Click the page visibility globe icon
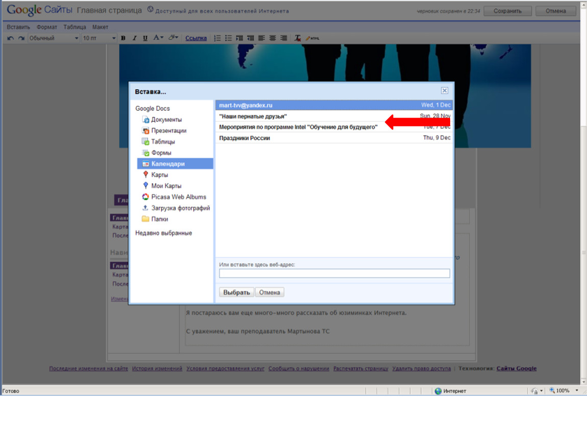The width and height of the screenshot is (587, 441). 150,9
